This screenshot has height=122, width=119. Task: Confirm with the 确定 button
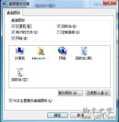(58, 115)
